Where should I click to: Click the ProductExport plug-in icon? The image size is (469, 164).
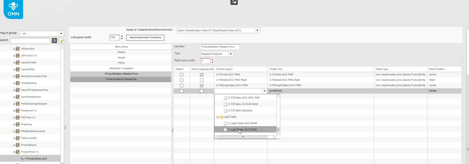(x=18, y=145)
